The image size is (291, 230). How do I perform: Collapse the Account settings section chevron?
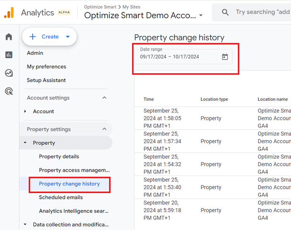[104, 98]
